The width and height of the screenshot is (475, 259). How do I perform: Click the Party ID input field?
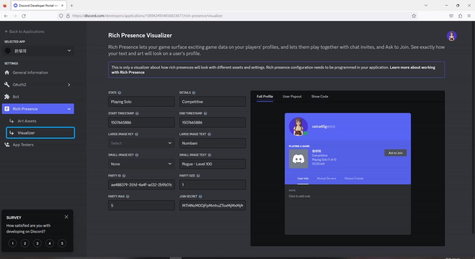(x=141, y=184)
